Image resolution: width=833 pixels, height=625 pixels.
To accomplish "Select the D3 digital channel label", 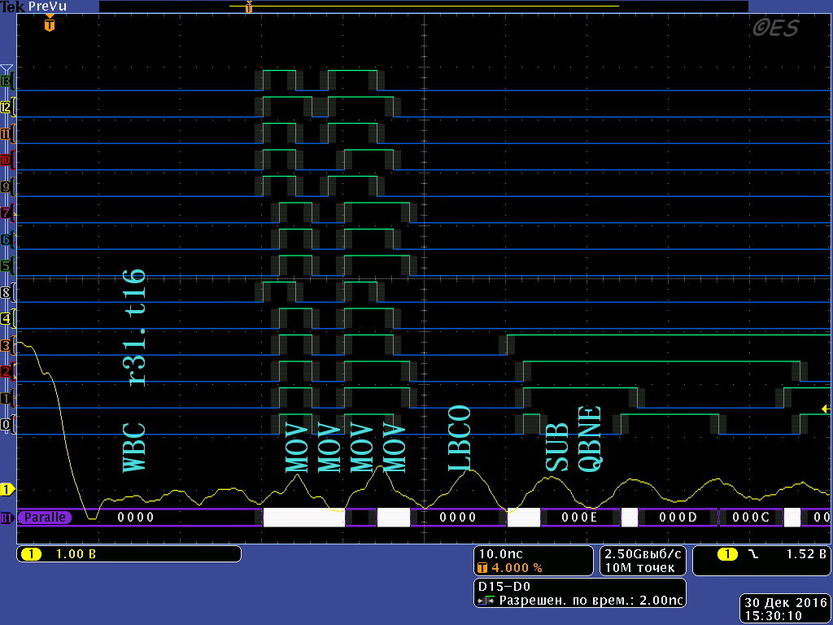I will [6, 346].
